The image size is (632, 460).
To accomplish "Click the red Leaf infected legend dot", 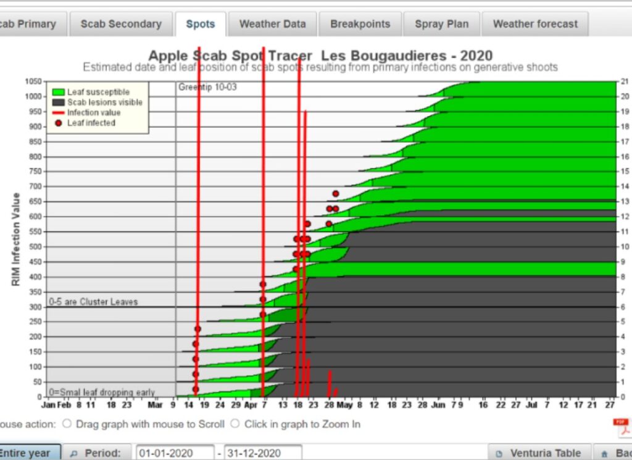I will (59, 123).
